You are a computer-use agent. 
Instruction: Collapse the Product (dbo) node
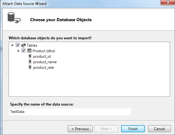coord(18,51)
